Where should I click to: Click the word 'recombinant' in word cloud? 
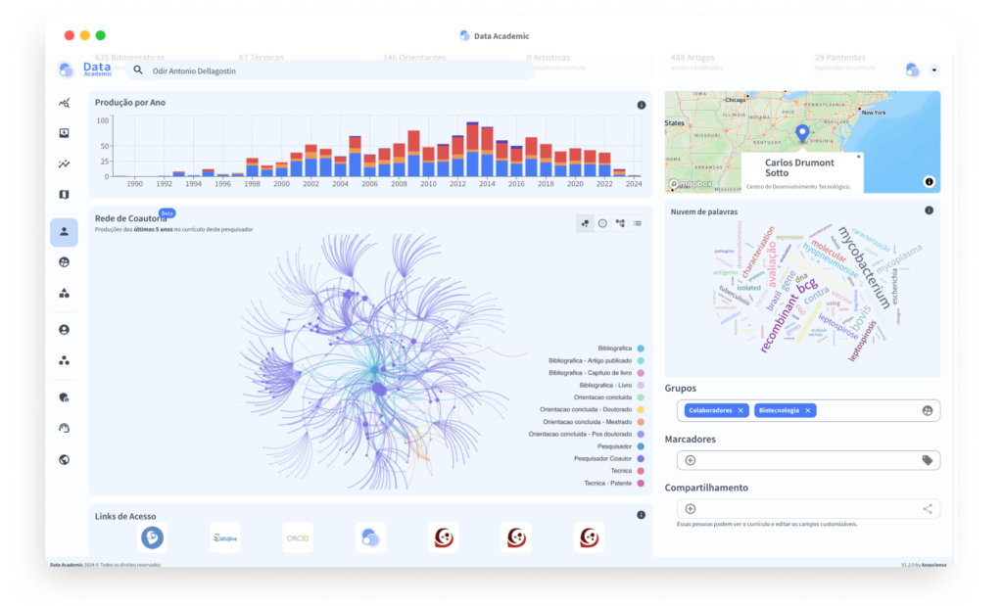coord(780,322)
